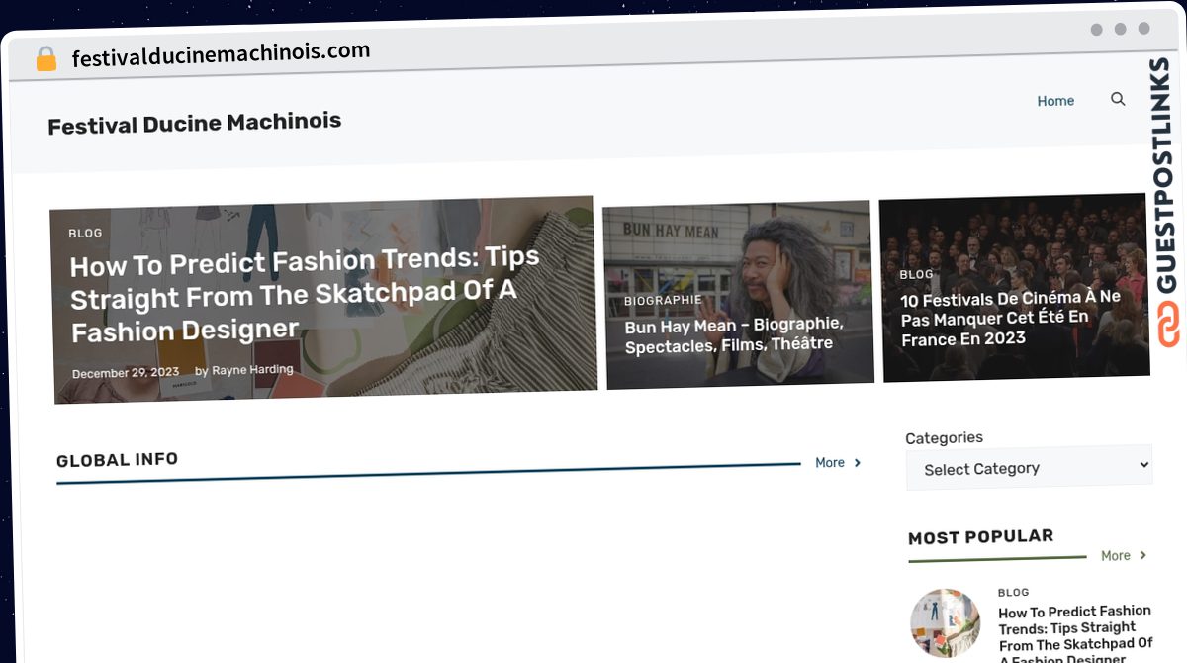Screen dimensions: 1187x663
Task: Click the BLOG label on festivals card
Action: pos(916,274)
